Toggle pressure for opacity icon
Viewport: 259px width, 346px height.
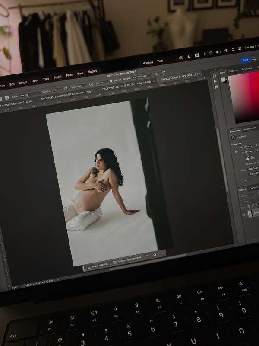[x=66, y=89]
